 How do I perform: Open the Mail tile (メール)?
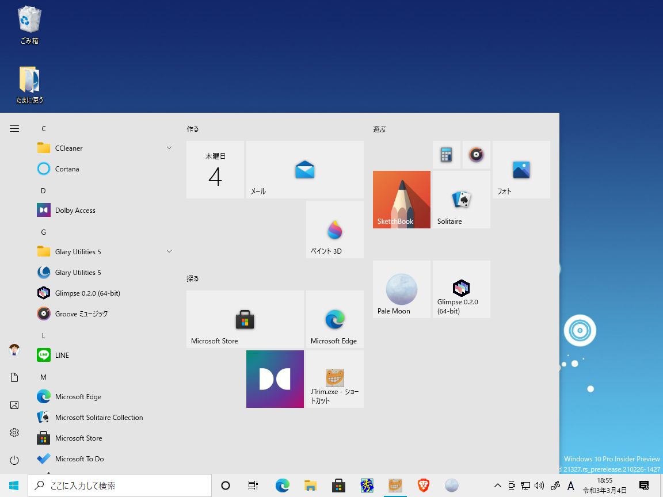pos(304,170)
